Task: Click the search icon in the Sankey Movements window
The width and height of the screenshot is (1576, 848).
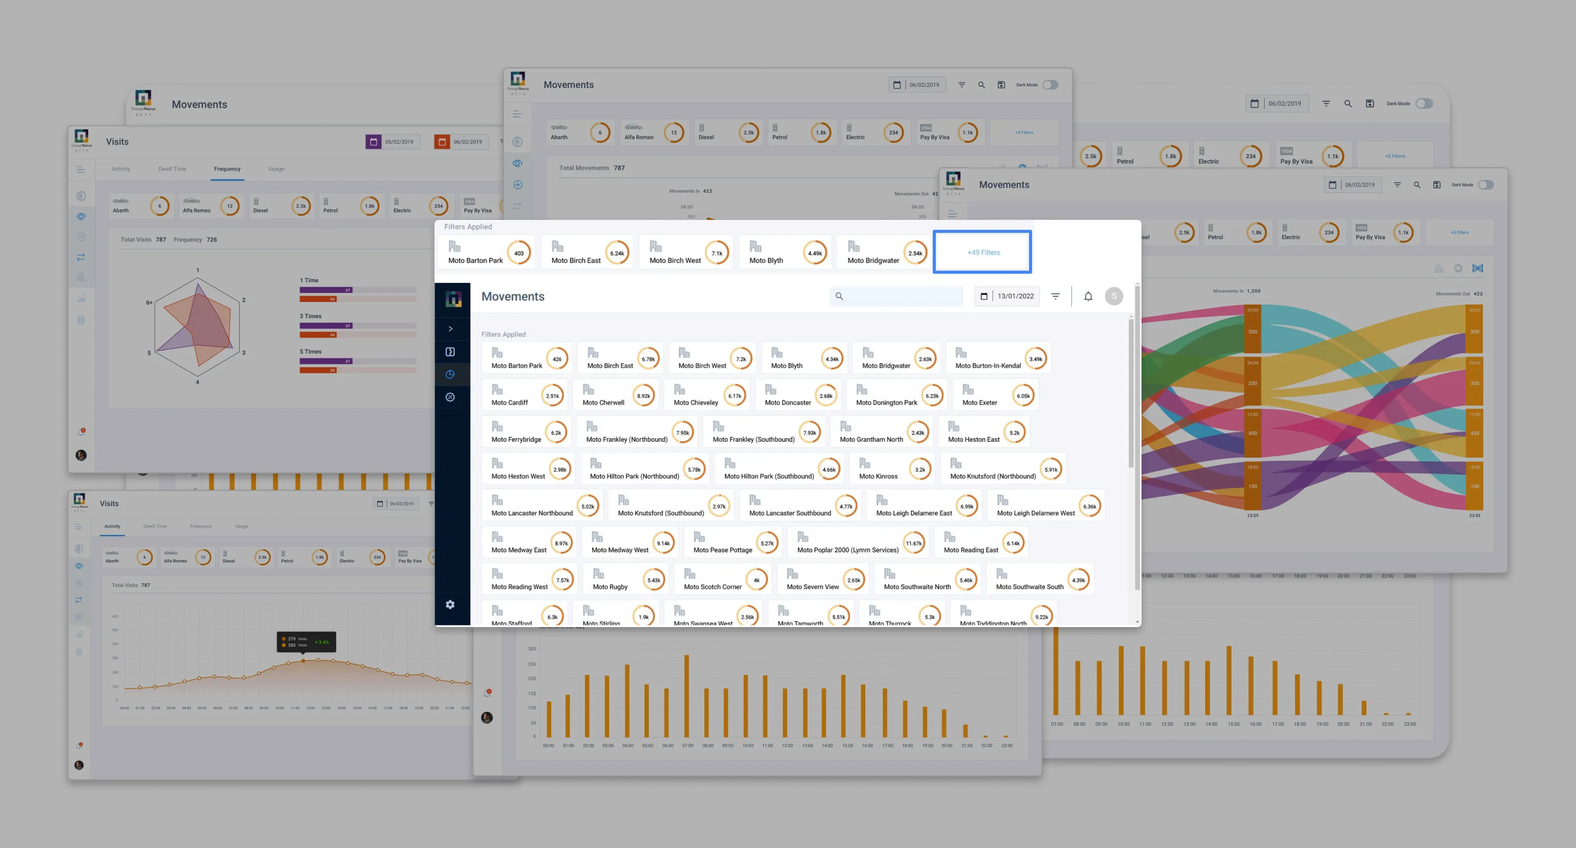Action: (x=1417, y=185)
